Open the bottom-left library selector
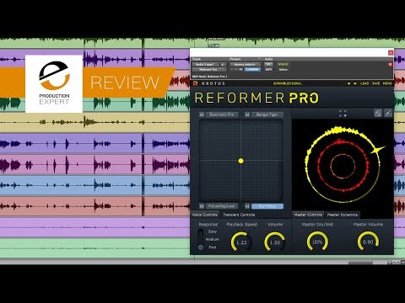This screenshot has width=405, height=303. pyautogui.click(x=222, y=206)
